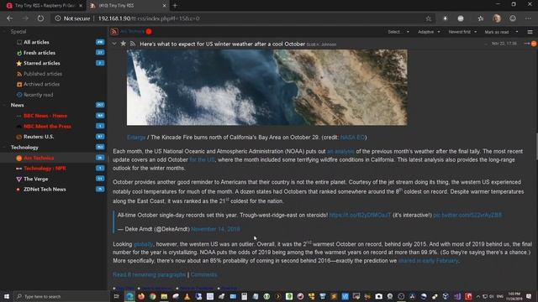Open the Select dropdown
The height and width of the screenshot is (302, 538).
point(398,32)
